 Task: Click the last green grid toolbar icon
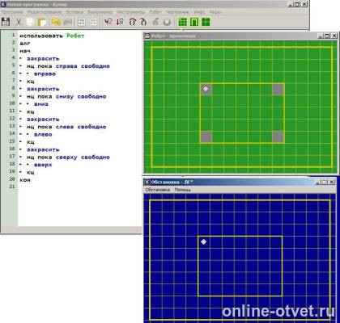click(x=206, y=22)
